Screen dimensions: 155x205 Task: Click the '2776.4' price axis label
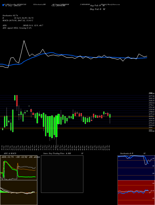click(151, 105)
